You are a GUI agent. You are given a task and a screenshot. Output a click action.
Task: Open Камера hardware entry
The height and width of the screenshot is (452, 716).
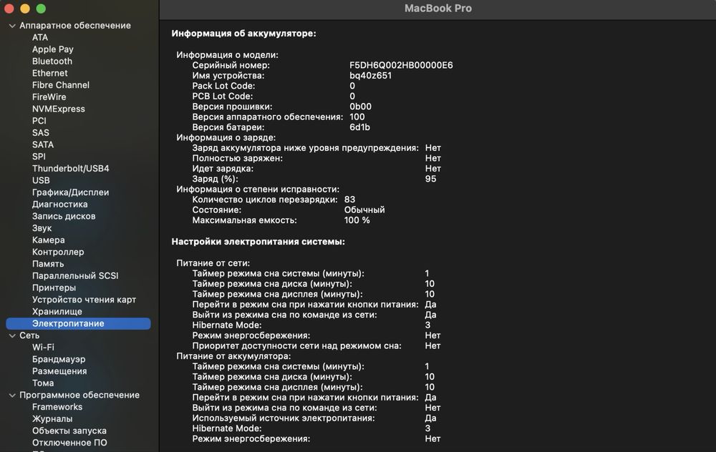pos(48,240)
